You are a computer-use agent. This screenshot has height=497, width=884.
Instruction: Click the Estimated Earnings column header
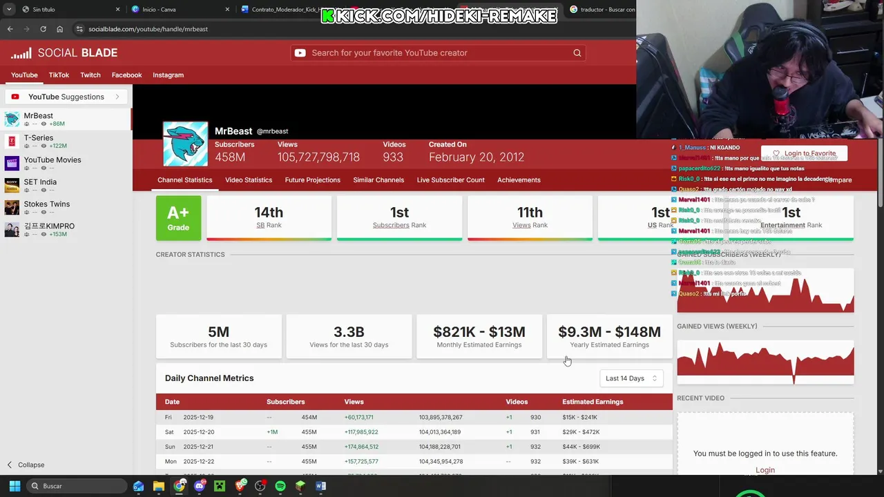tap(593, 402)
